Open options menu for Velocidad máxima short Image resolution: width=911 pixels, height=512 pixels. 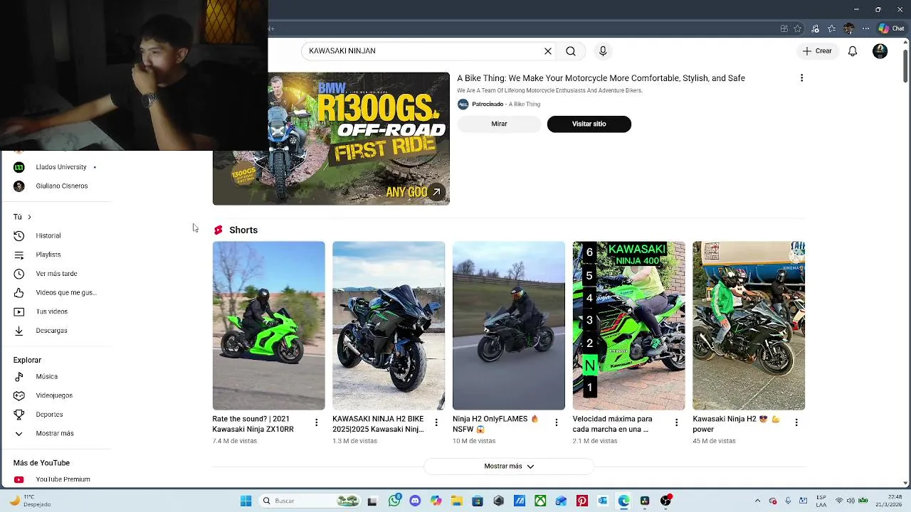click(x=676, y=422)
